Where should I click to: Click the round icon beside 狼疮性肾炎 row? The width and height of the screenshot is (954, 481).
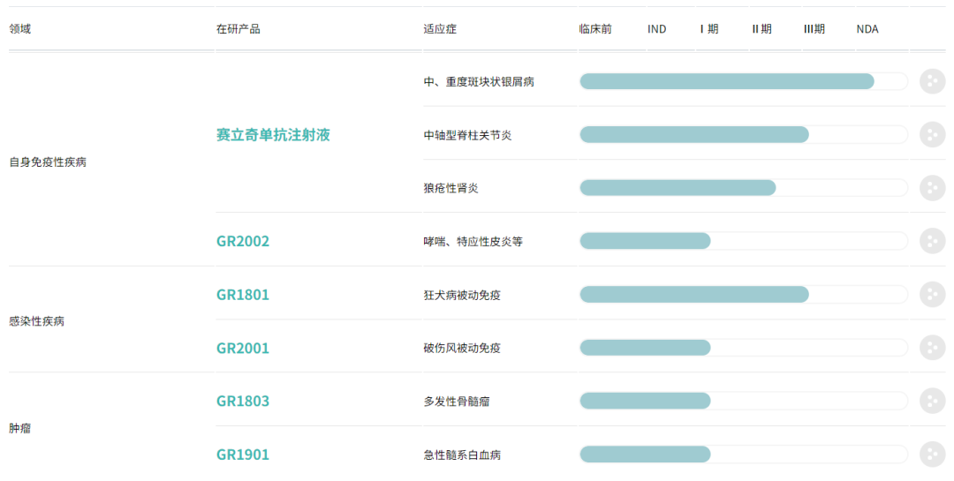[x=932, y=188]
